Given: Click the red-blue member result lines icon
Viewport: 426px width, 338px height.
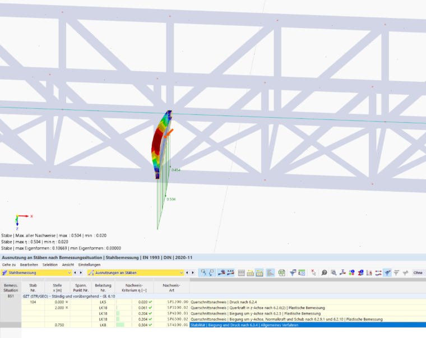Looking at the screenshot, I should [x=378, y=272].
